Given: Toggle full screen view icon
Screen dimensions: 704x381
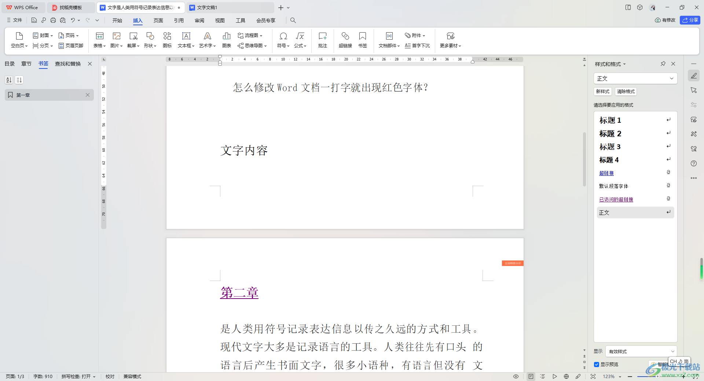Looking at the screenshot, I should pos(593,377).
